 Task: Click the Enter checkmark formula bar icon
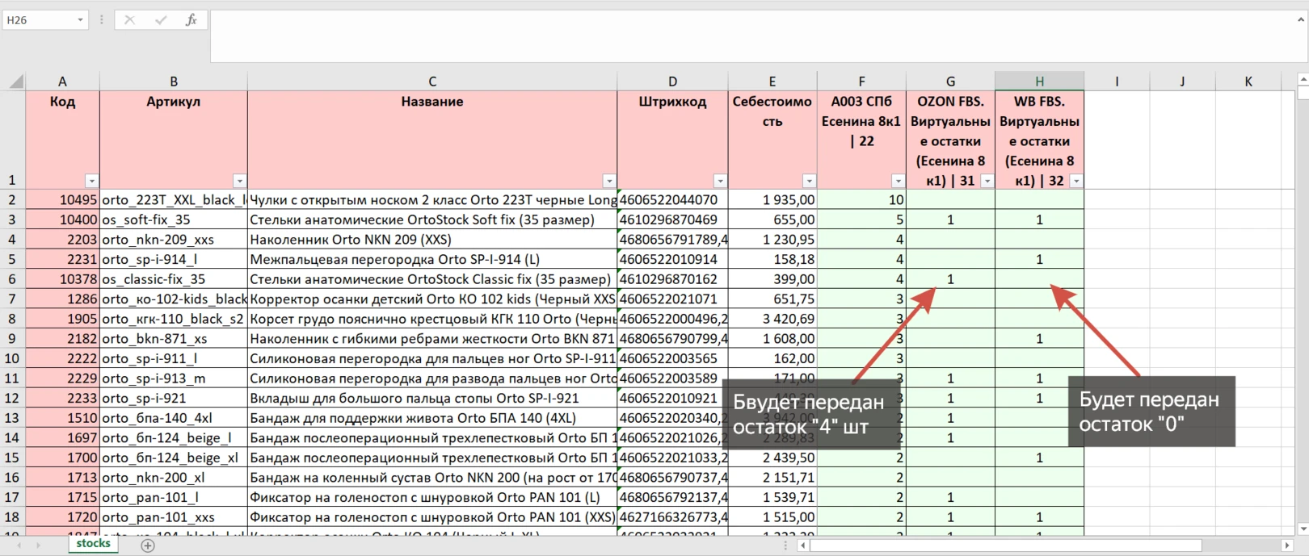(160, 20)
